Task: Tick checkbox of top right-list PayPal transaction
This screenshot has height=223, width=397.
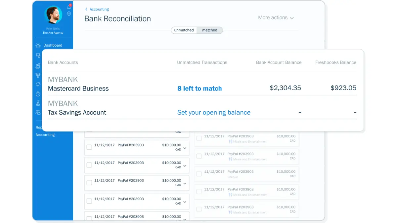Action: (199, 138)
